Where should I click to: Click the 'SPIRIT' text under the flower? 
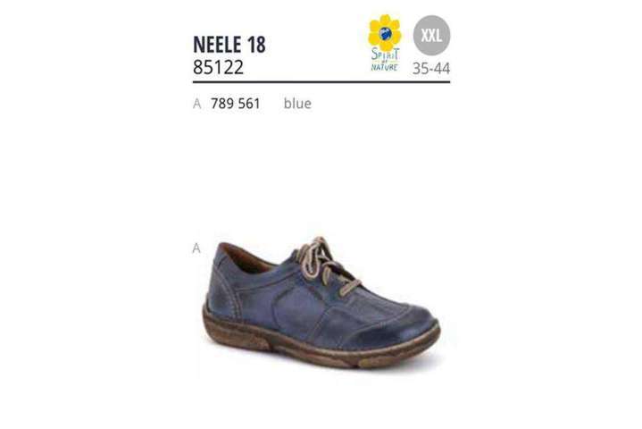[x=385, y=54]
